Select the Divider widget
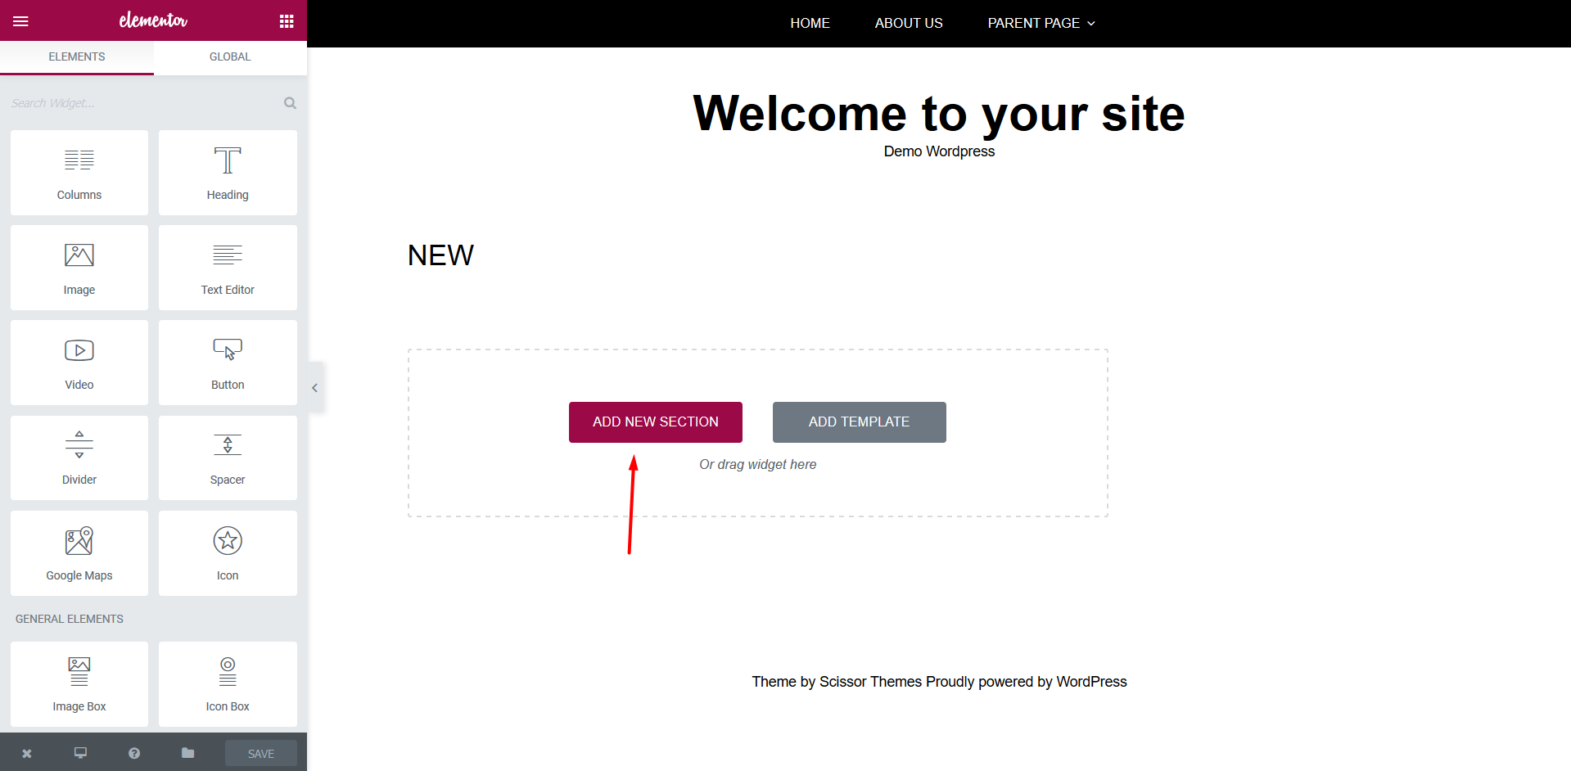 79,458
